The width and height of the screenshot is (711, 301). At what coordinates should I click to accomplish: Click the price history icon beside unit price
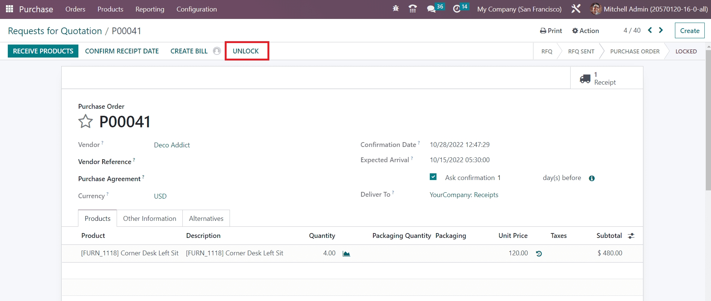(x=539, y=253)
